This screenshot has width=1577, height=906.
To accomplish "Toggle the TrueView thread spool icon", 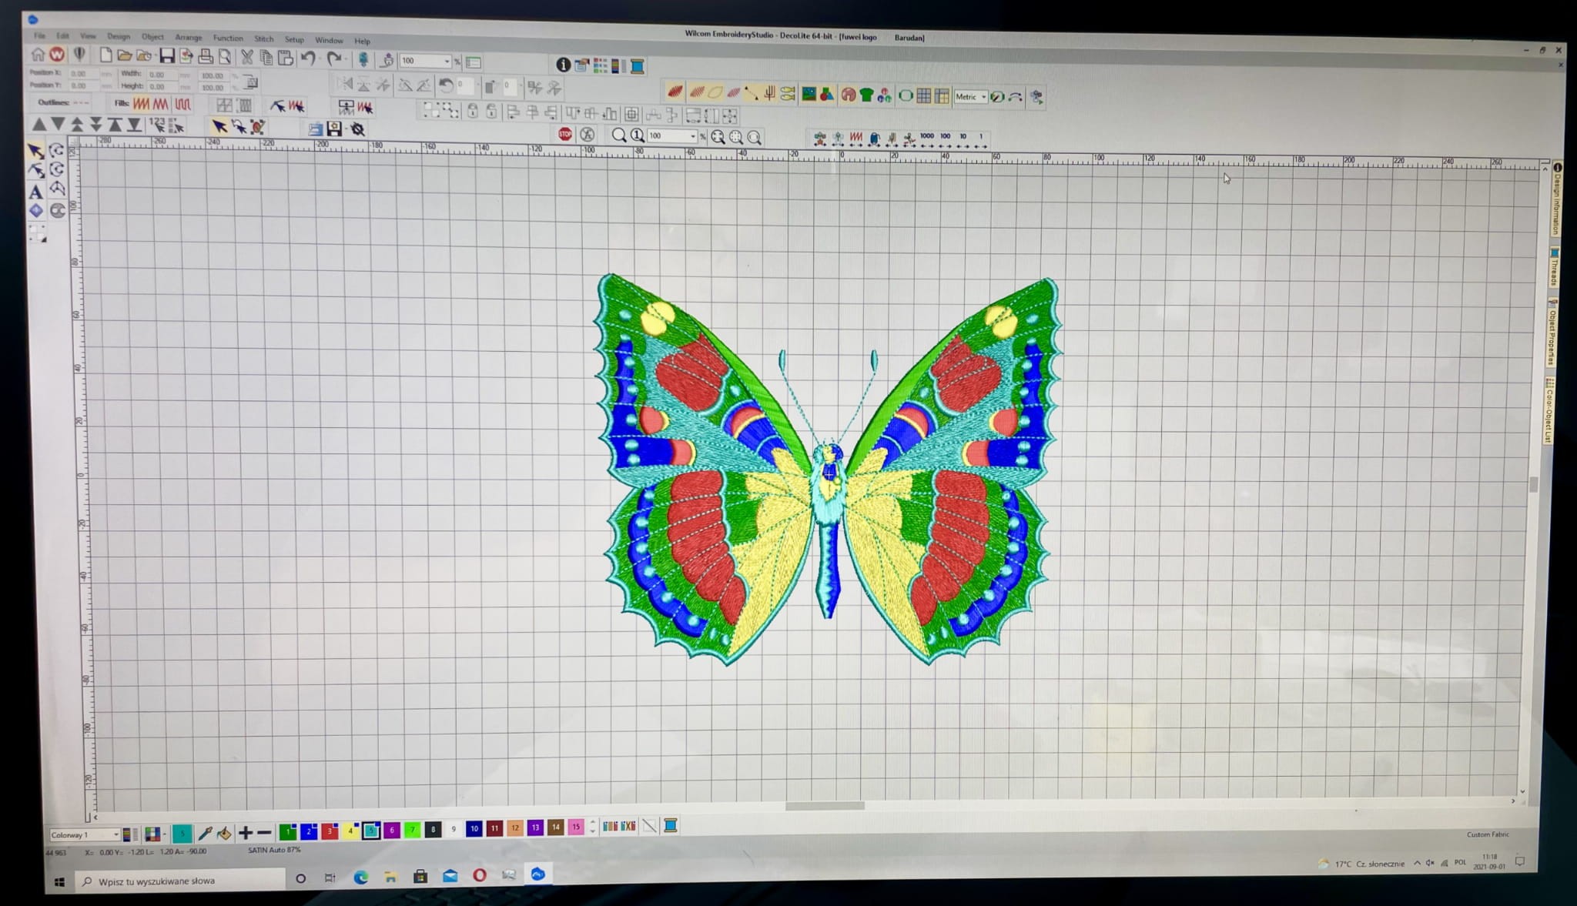I will point(637,66).
